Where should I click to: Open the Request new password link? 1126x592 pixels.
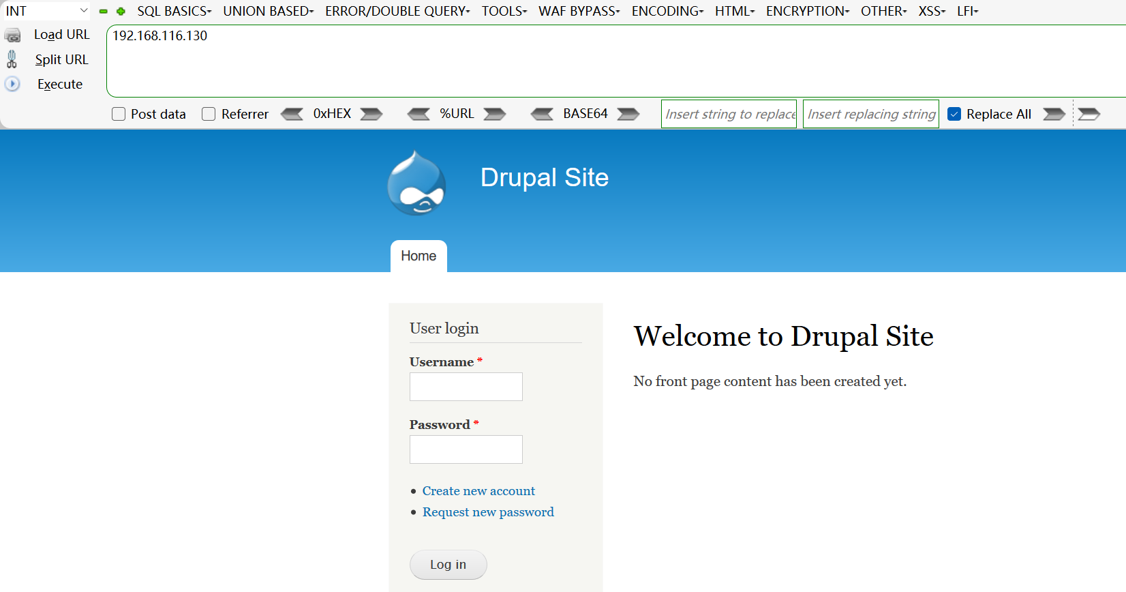pos(488,512)
